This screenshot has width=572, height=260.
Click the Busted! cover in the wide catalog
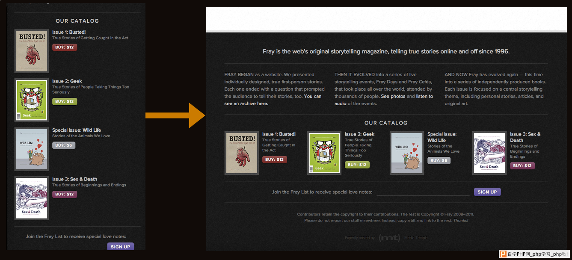click(x=242, y=153)
